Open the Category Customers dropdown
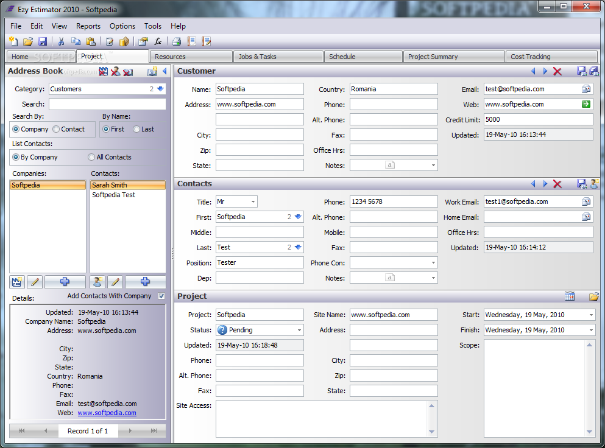The width and height of the screenshot is (605, 448). 160,89
